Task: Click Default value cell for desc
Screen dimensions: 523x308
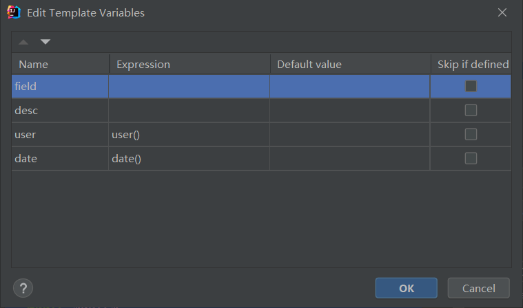Action: click(349, 110)
